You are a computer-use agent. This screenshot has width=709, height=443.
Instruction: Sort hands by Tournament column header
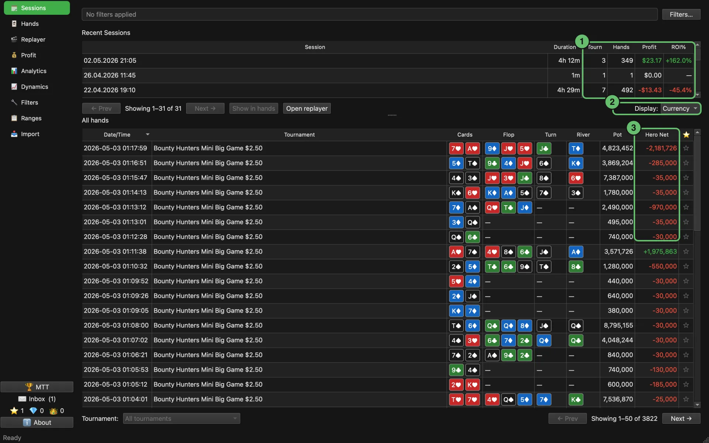pos(299,135)
